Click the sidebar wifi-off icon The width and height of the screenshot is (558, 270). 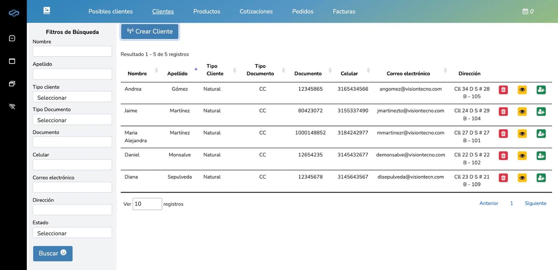click(12, 106)
